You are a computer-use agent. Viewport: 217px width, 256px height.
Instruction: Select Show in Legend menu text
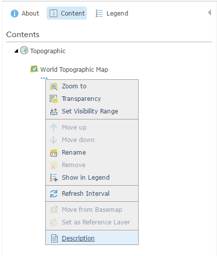coord(86,178)
